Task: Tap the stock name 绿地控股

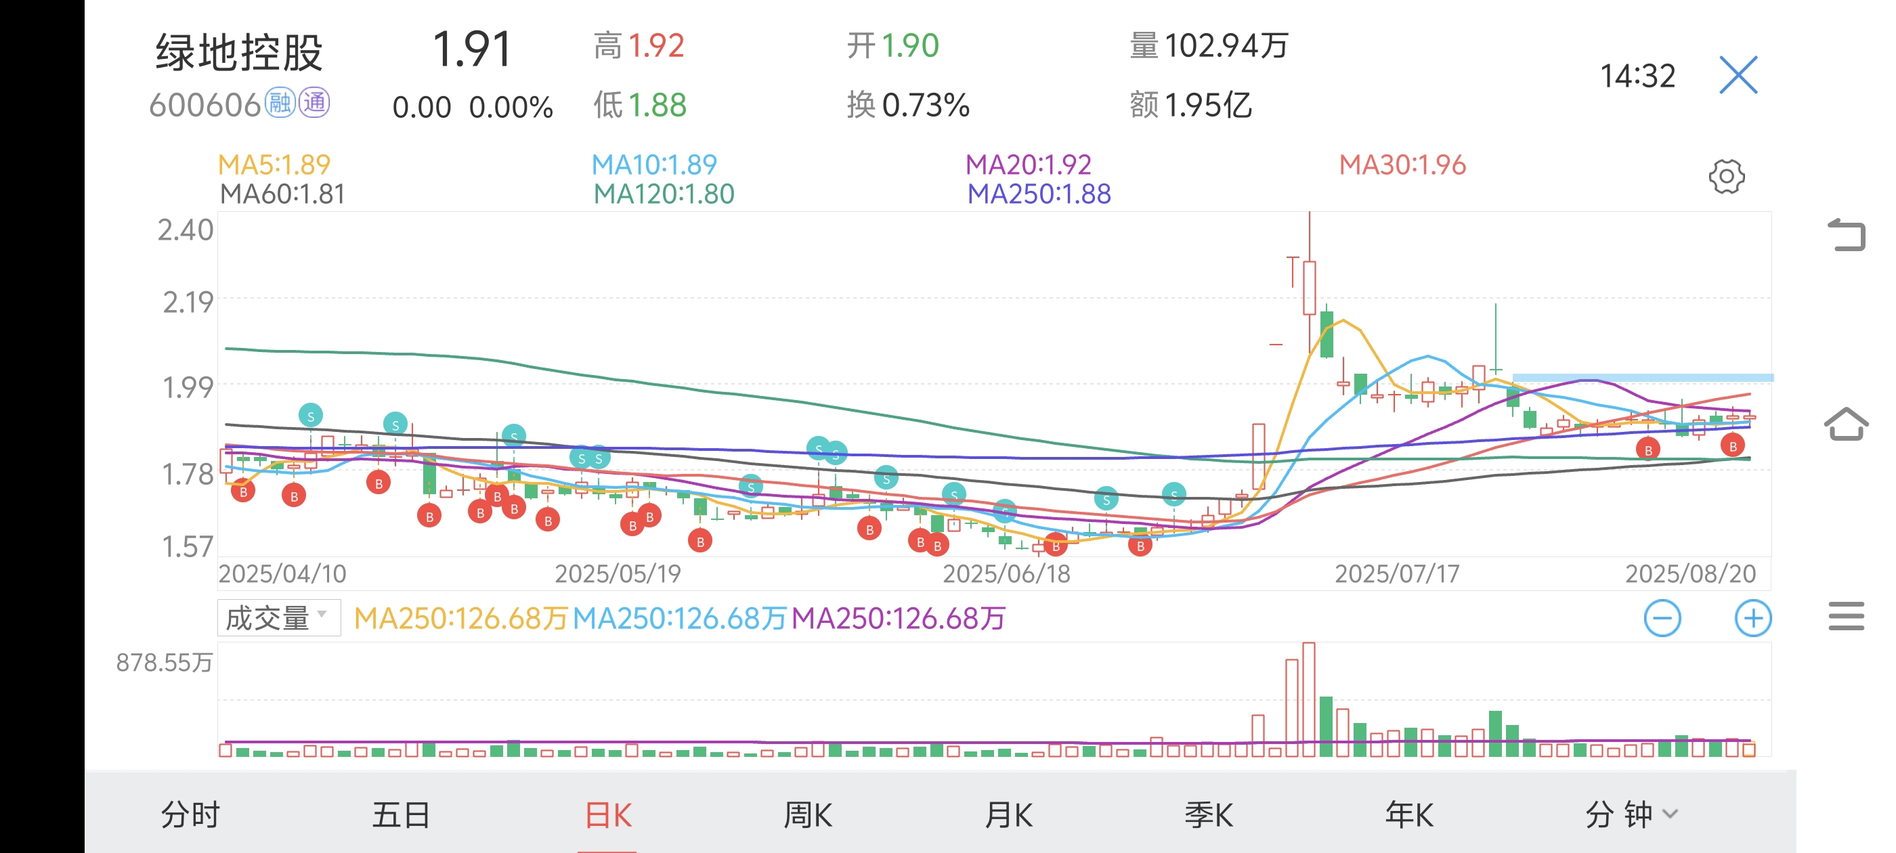Action: pyautogui.click(x=239, y=52)
